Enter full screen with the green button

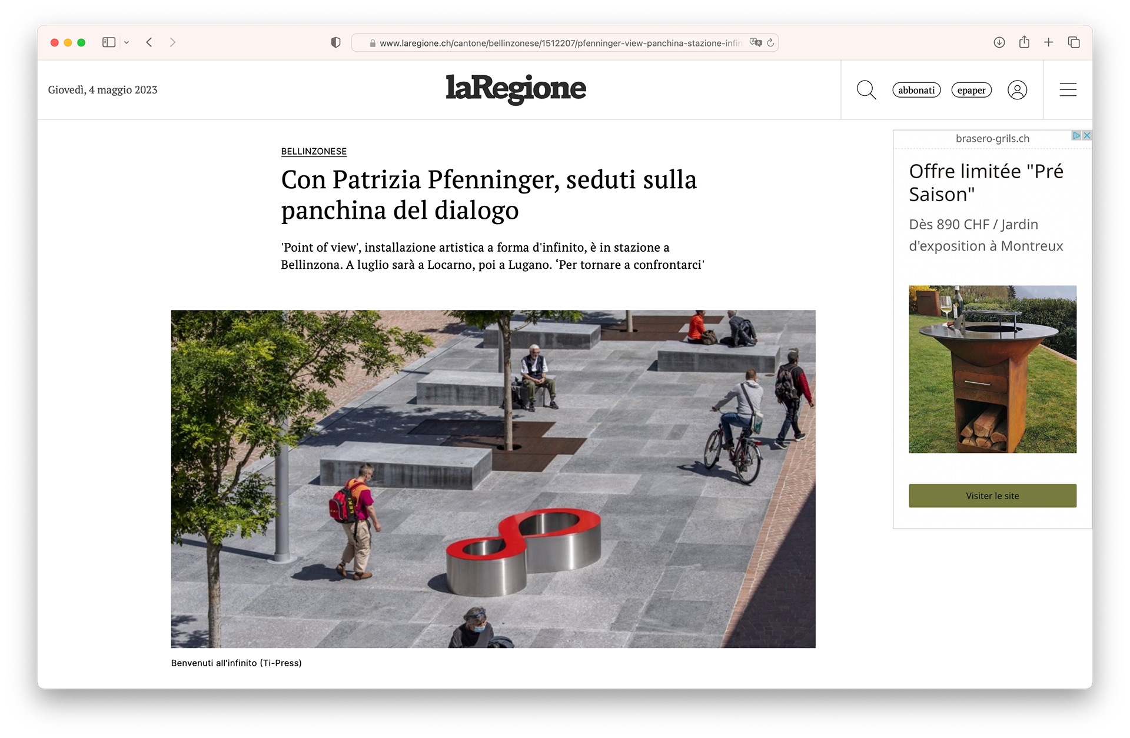pos(82,42)
